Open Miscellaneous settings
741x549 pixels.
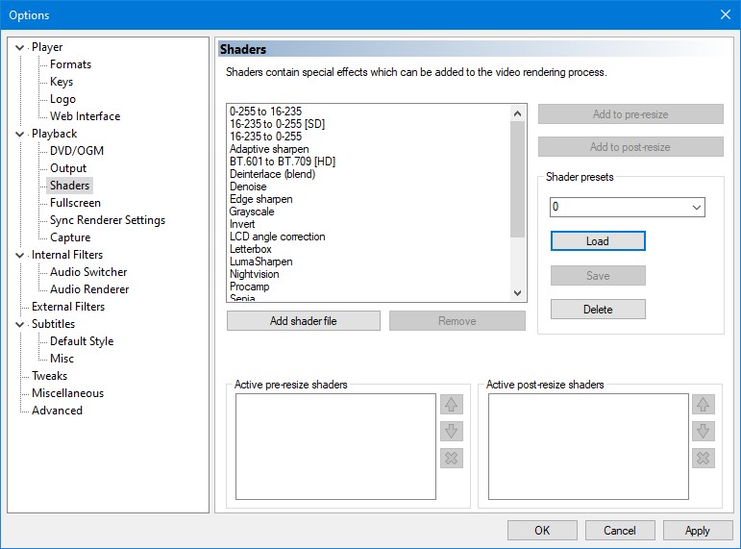click(67, 393)
